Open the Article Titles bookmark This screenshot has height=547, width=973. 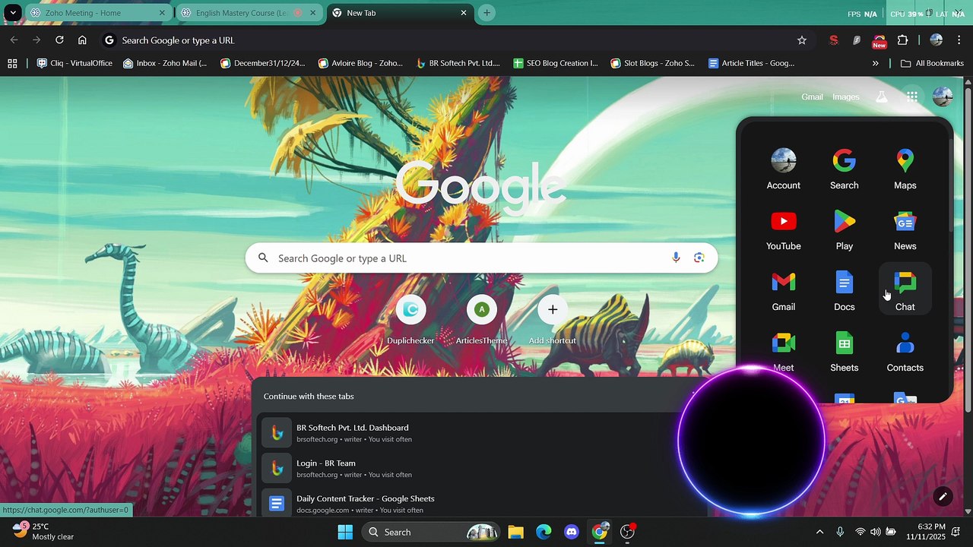coord(751,63)
